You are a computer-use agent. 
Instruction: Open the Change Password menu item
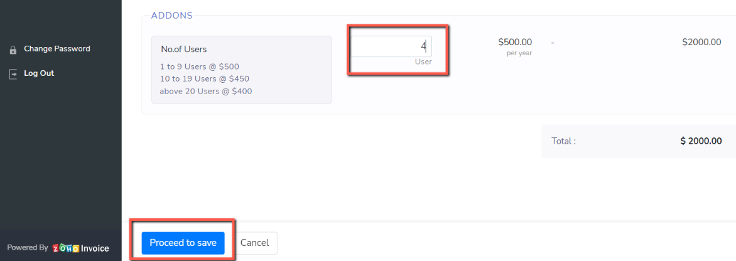coord(57,49)
